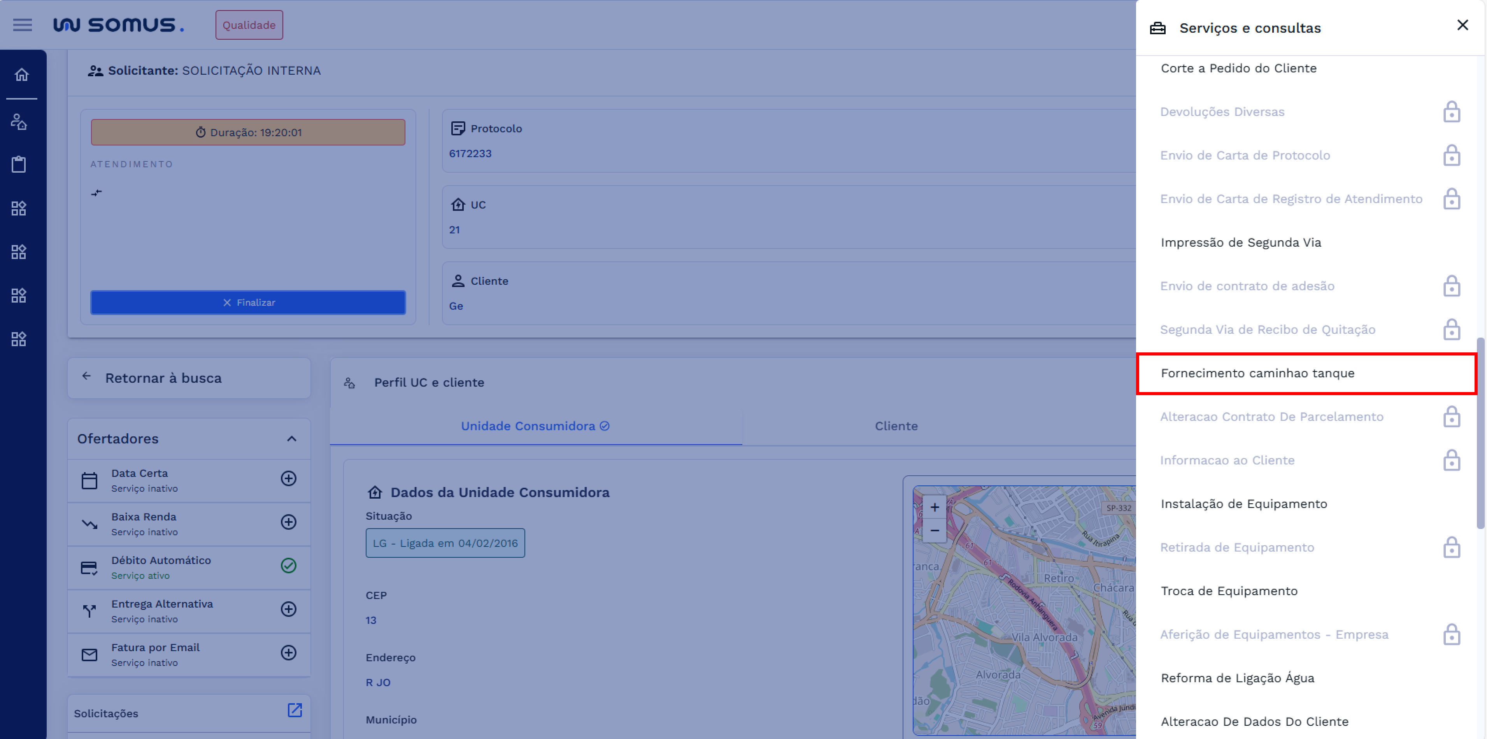Click the home icon in left sidebar
This screenshot has width=1487, height=739.
pos(21,75)
